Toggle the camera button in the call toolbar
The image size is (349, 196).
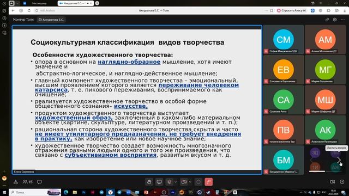[184, 182]
